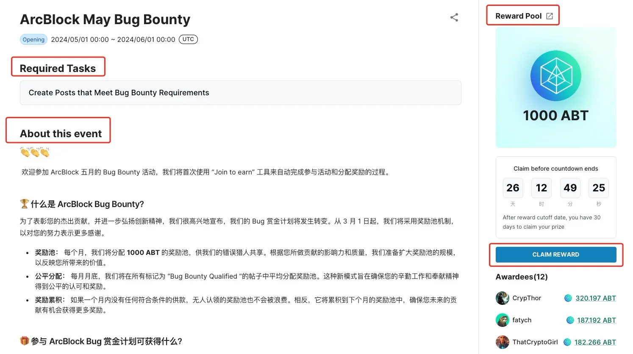Click the 欢迎参加 ArcBlock 五月的 Bug Bounty paragraph

206,172
